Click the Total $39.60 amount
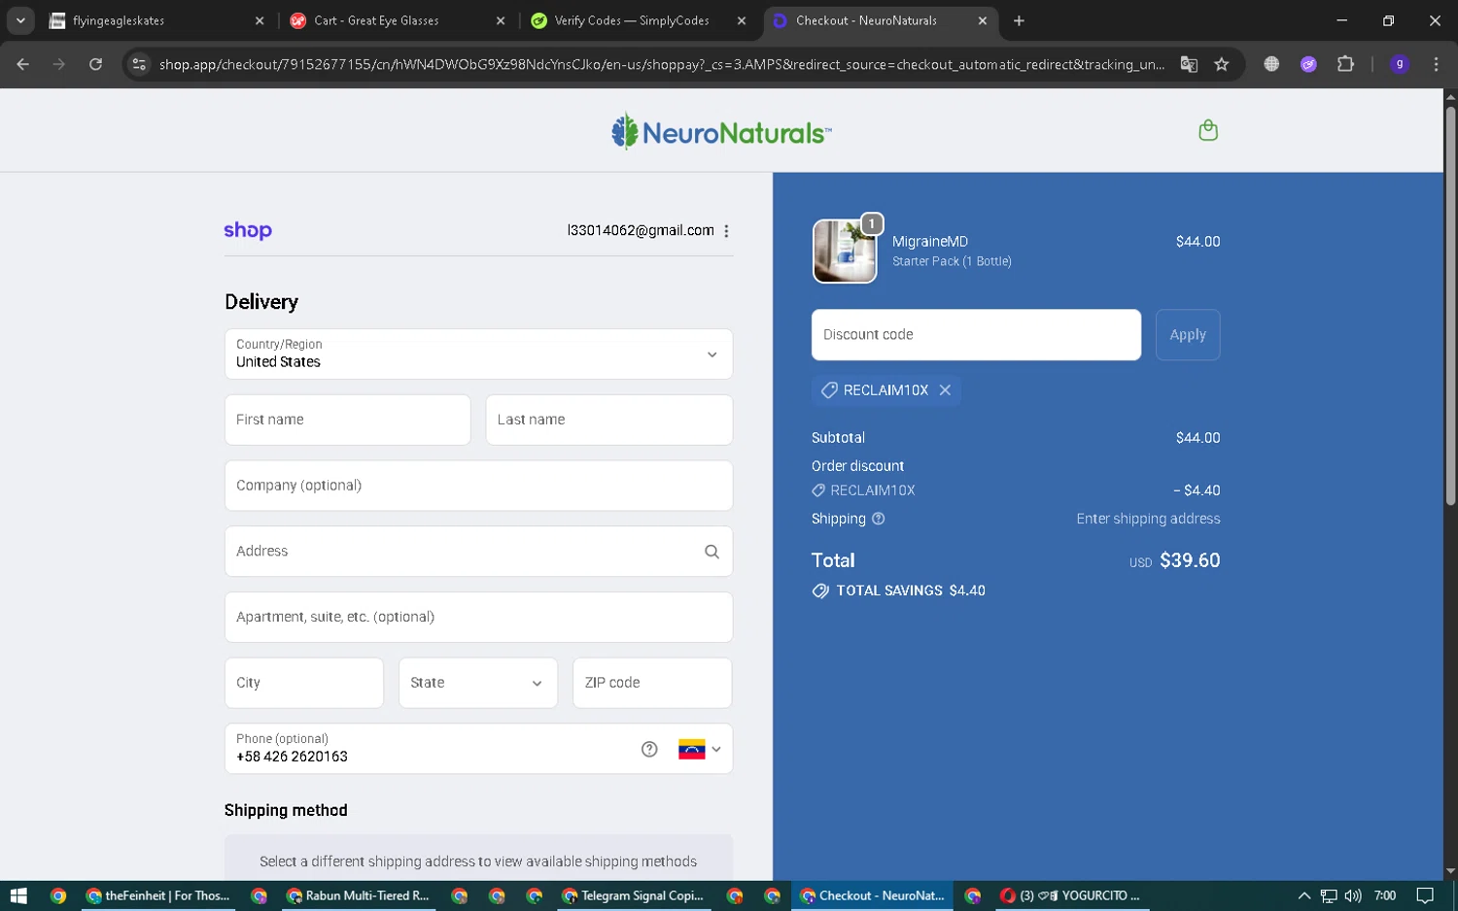Screen dimensions: 1458x911 (x=1190, y=560)
